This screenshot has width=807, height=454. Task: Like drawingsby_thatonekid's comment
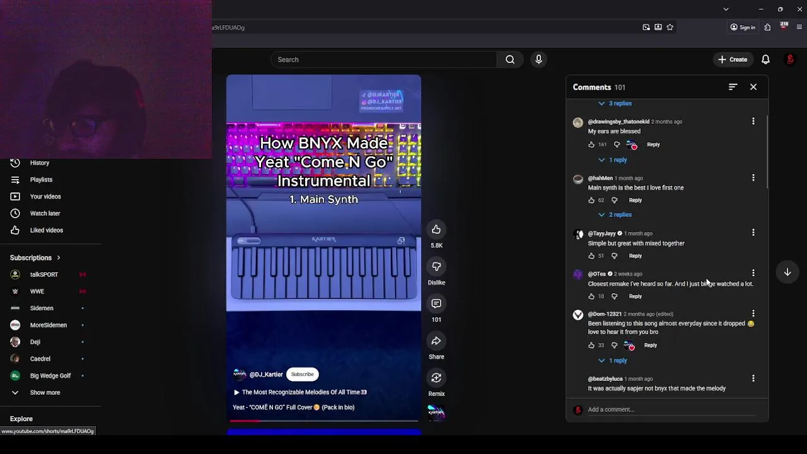591,144
